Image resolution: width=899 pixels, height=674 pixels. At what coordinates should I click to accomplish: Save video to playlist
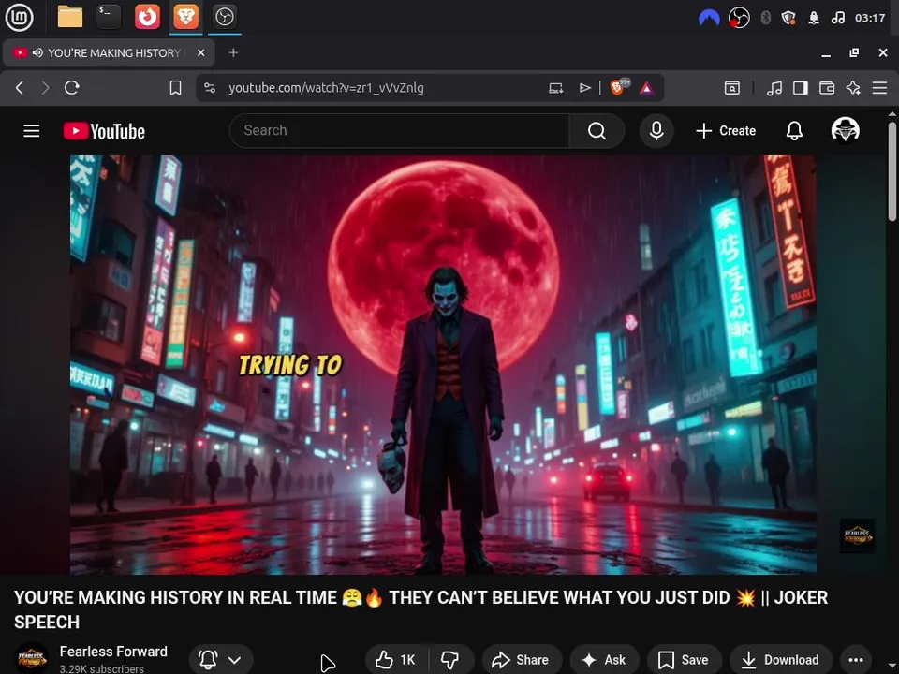coord(683,660)
